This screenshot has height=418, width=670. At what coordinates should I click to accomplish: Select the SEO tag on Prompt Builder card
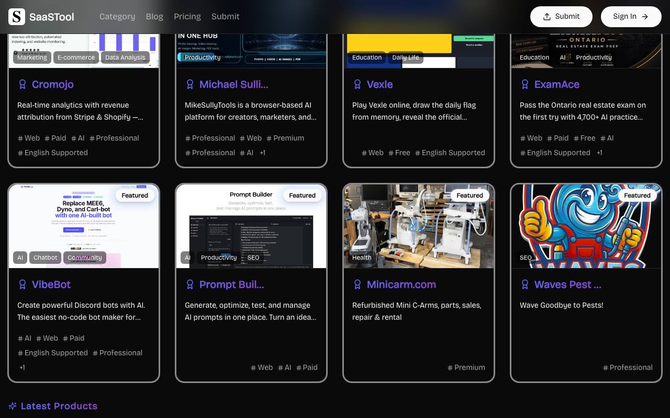253,258
